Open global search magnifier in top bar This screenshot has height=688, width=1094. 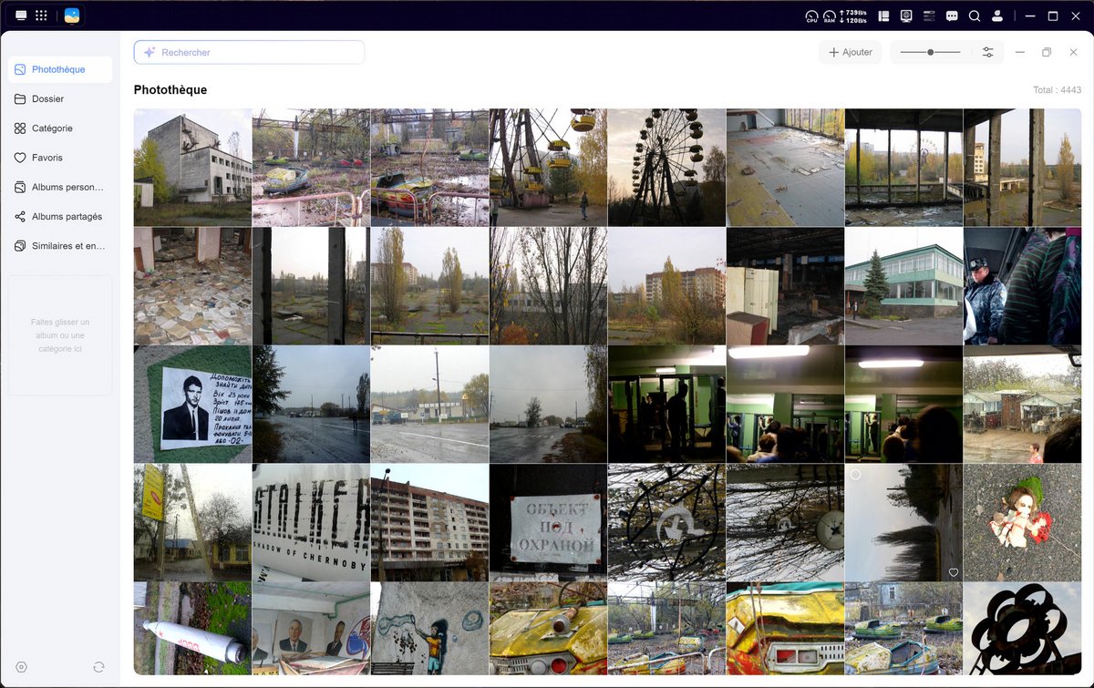click(x=975, y=15)
